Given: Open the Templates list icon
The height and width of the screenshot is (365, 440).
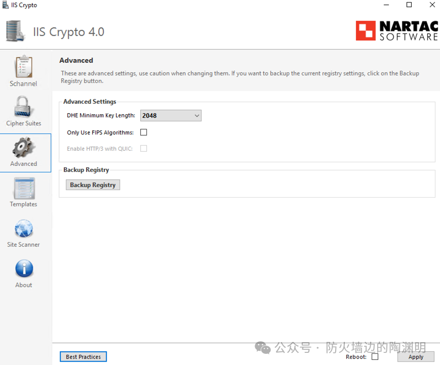Looking at the screenshot, I should pos(23,188).
